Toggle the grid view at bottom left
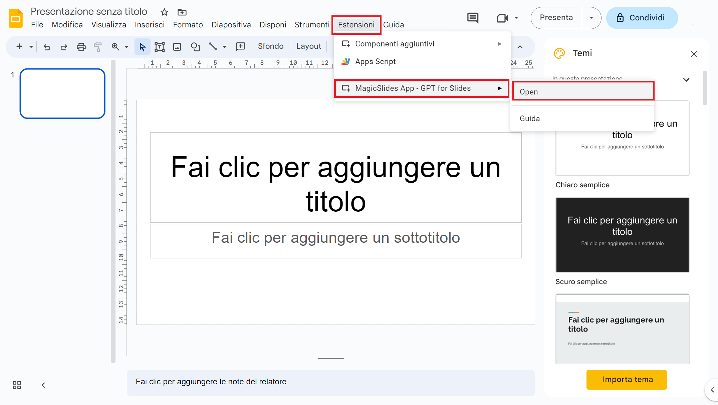Screen dimensions: 718x405 [x=17, y=385]
